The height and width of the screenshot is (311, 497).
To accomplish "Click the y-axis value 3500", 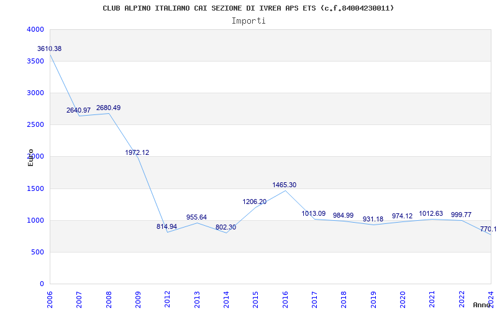I will (x=35, y=61).
